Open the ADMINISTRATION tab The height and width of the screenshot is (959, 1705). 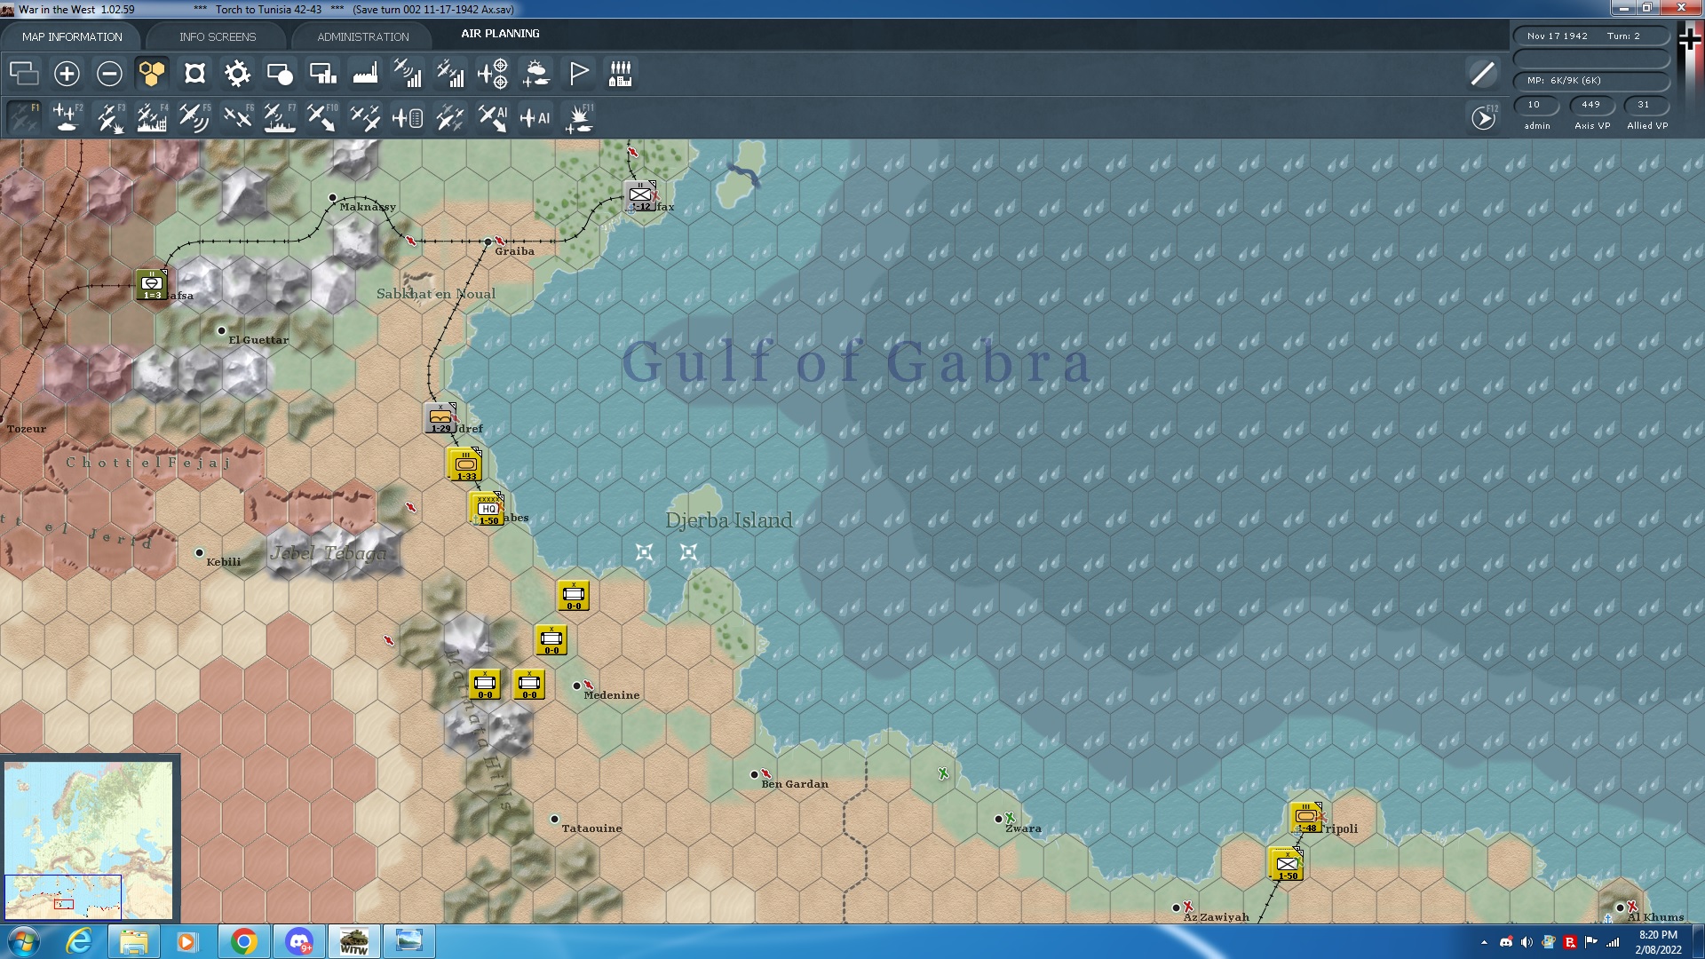coord(363,36)
